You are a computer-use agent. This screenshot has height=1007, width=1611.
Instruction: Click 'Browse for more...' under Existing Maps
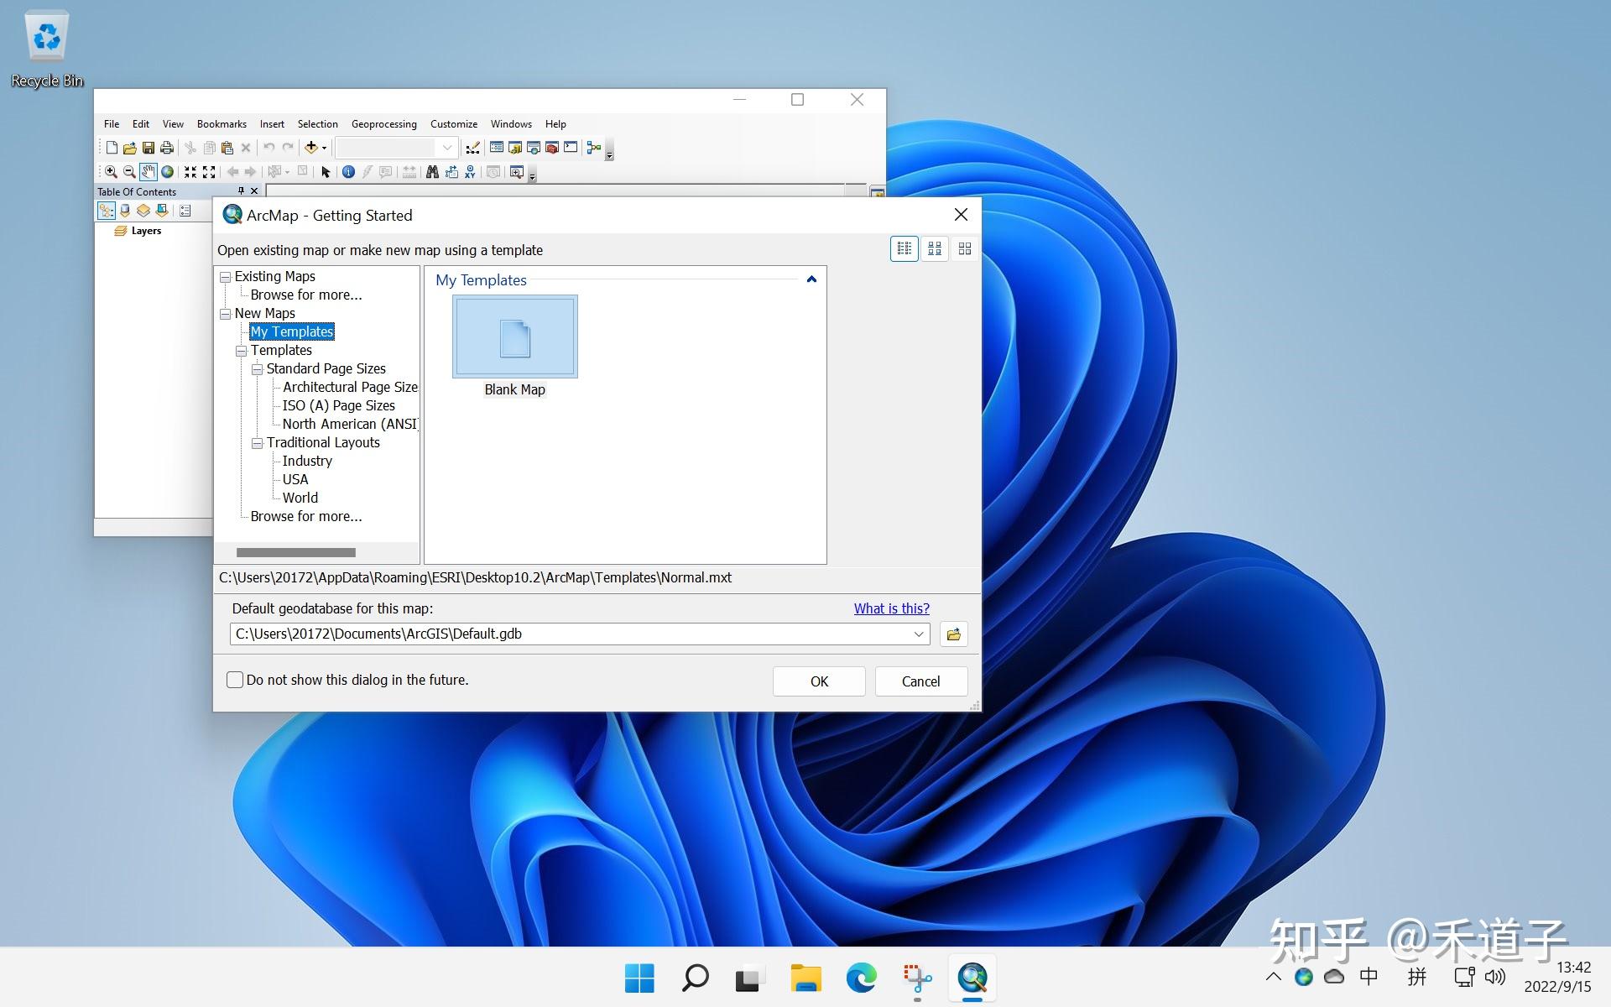click(x=306, y=295)
